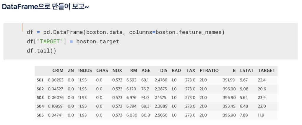302x125 pixels.
Task: Select row index 505
Action: point(40,115)
